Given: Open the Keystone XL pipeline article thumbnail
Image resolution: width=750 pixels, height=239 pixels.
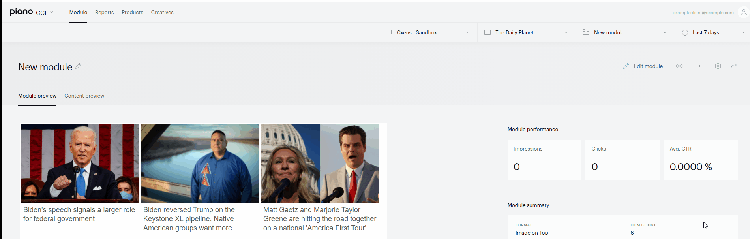Looking at the screenshot, I should pyautogui.click(x=200, y=164).
